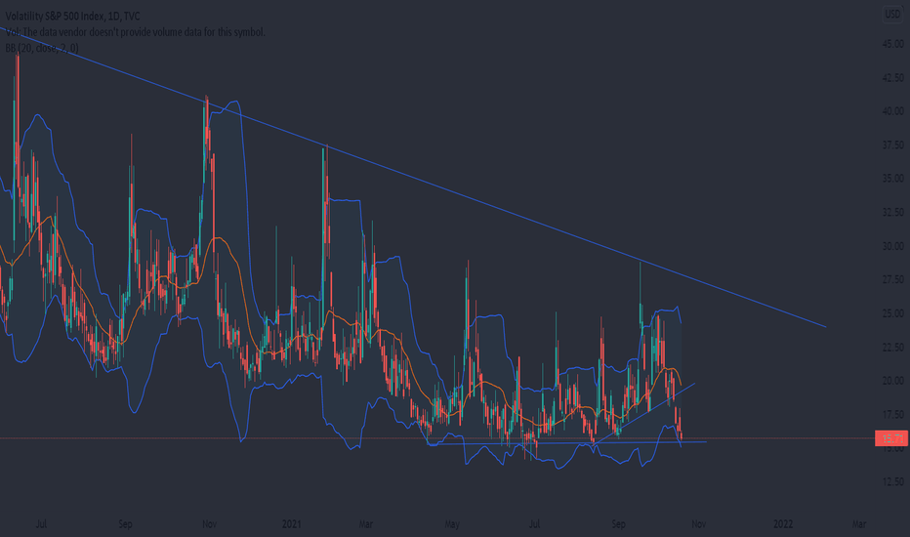Click the 12.50 price axis label
Image resolution: width=910 pixels, height=537 pixels.
[x=892, y=482]
